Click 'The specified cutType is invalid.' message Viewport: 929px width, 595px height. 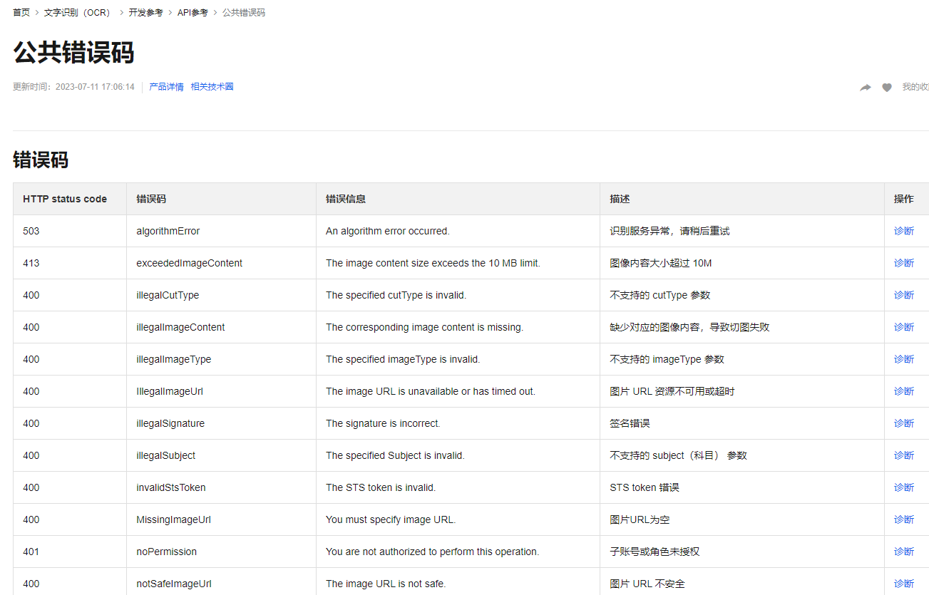pos(396,295)
